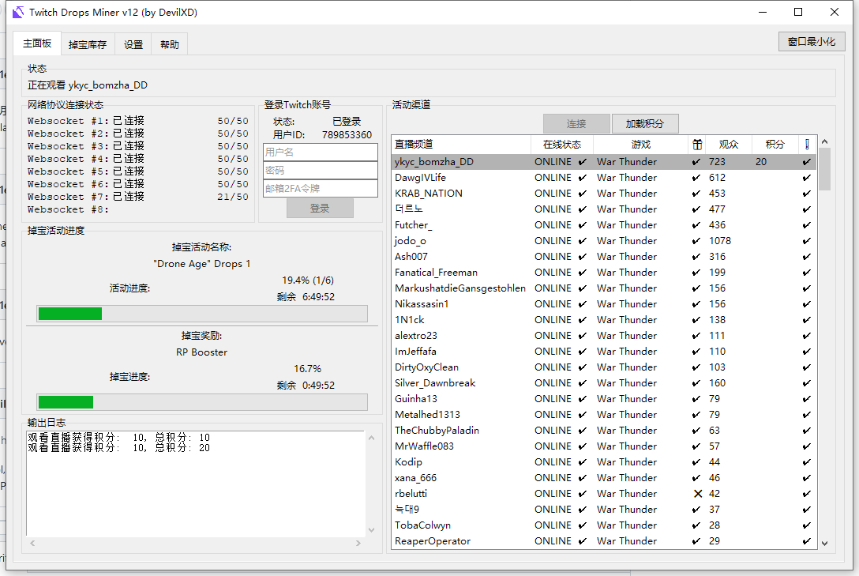Select channel "Fanatical_Freeman"
Image resolution: width=859 pixels, height=576 pixels.
pyautogui.click(x=604, y=273)
